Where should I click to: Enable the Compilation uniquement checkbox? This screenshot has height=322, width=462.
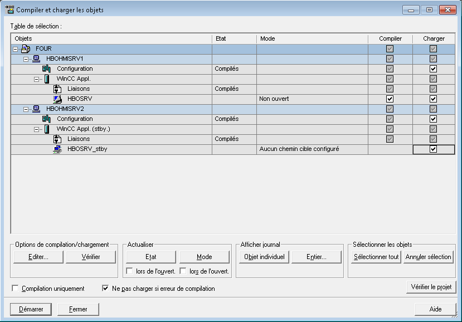point(16,289)
